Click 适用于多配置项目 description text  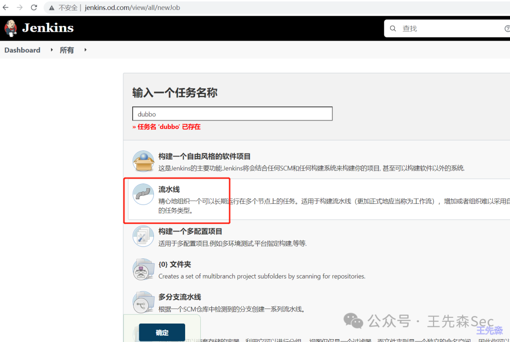(232, 243)
